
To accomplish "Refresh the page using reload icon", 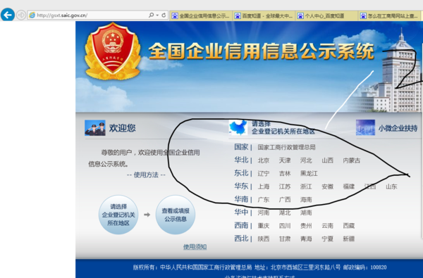I will [x=164, y=15].
